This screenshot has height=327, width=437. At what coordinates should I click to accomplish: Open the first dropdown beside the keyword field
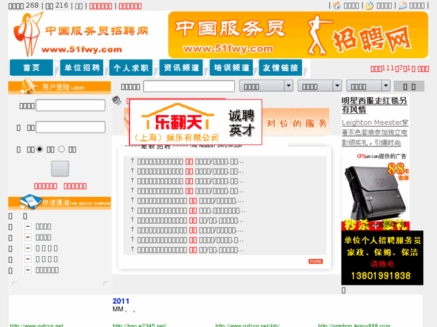(x=266, y=86)
